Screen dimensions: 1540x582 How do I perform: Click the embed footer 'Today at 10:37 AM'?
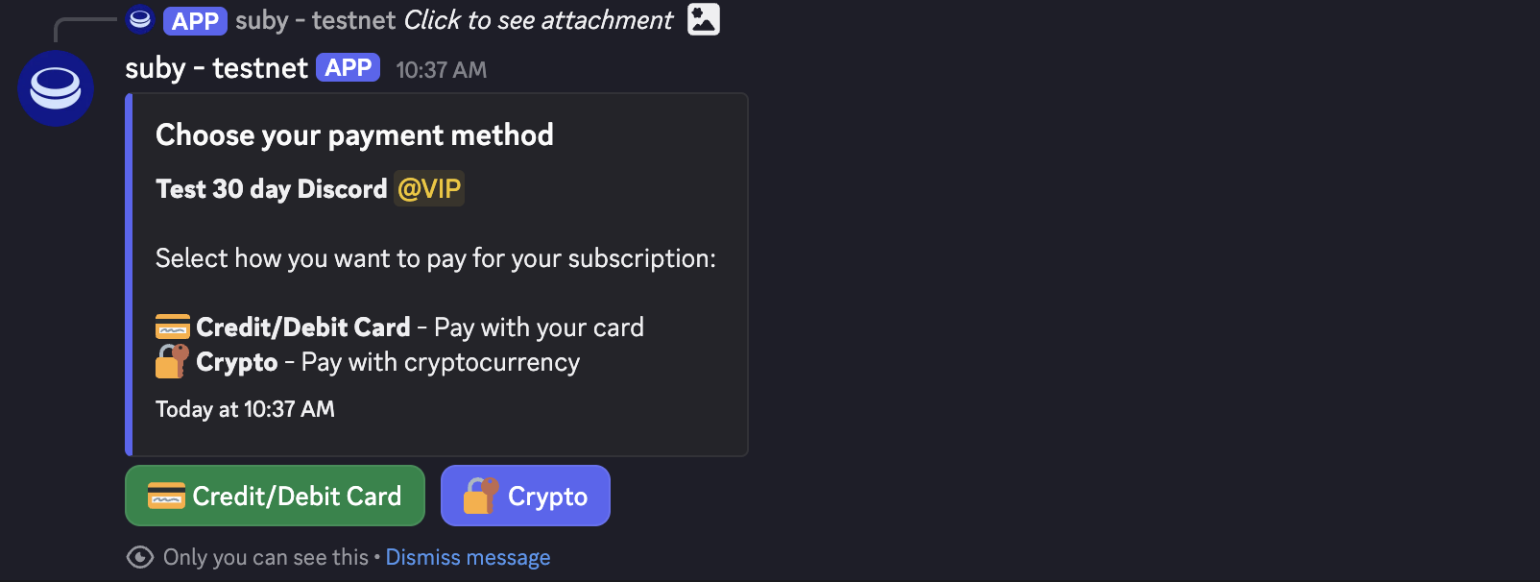[245, 409]
